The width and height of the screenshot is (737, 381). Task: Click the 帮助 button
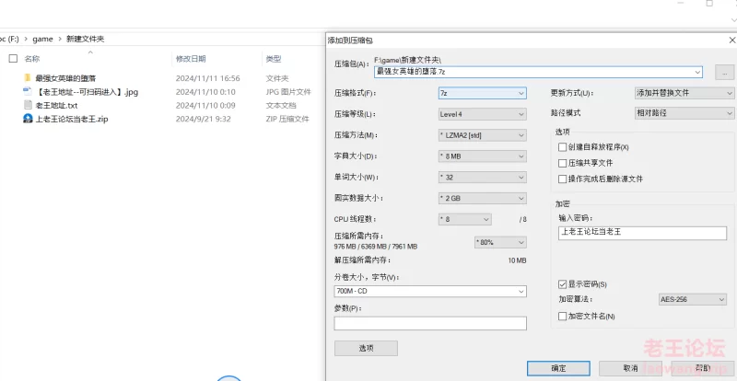[703, 368]
